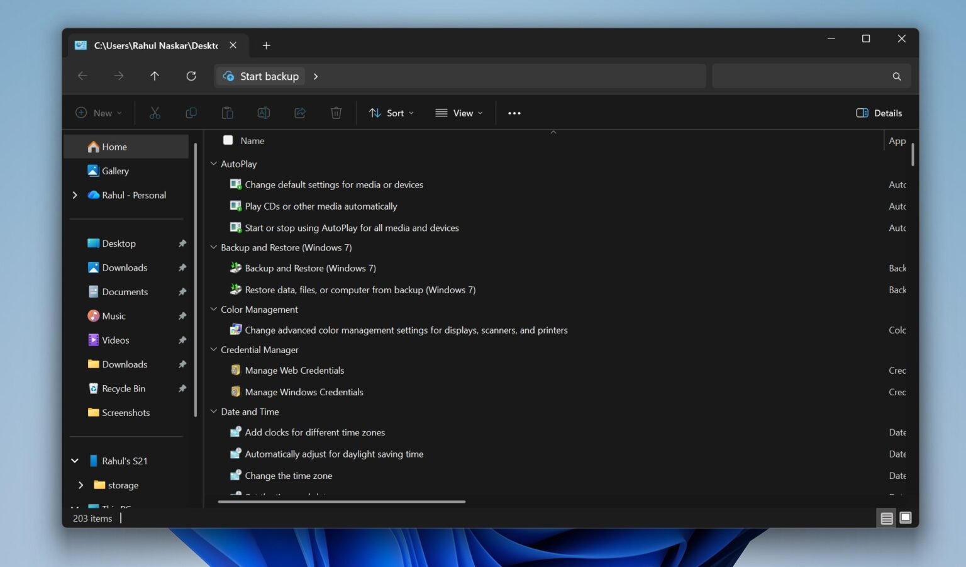The image size is (966, 567).
Task: Expand the storage folder chevron
Action: click(80, 485)
